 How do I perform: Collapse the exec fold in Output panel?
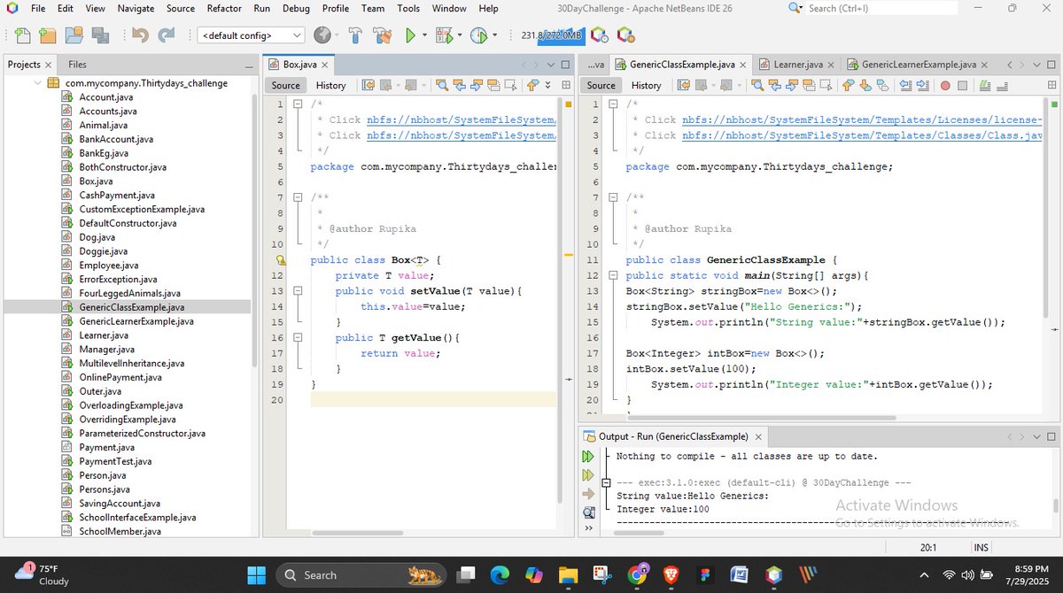[x=606, y=483]
